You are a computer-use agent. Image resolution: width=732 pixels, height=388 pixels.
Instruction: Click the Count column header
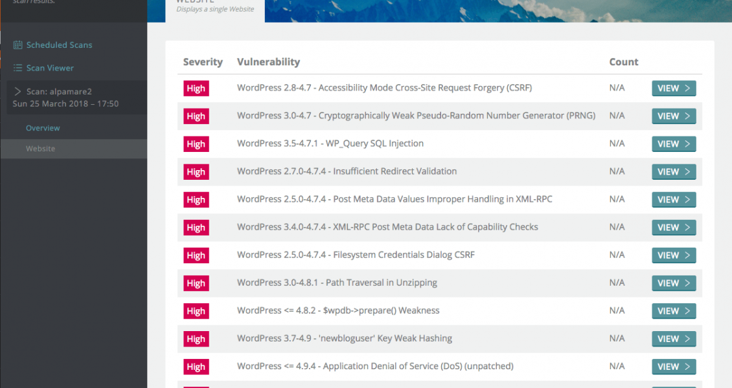(x=624, y=62)
